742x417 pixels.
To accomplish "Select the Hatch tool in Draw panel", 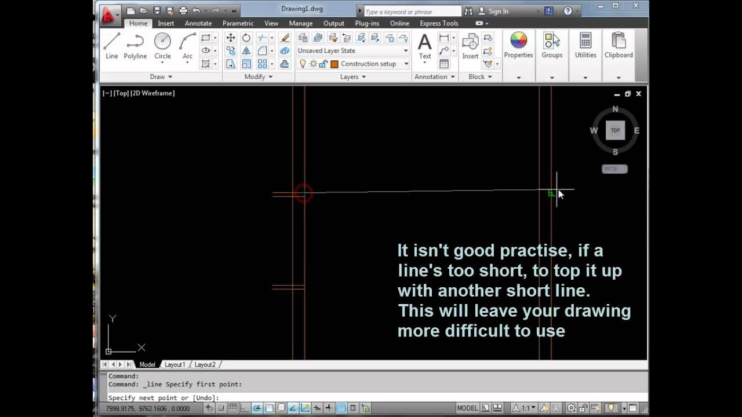I will pos(205,64).
